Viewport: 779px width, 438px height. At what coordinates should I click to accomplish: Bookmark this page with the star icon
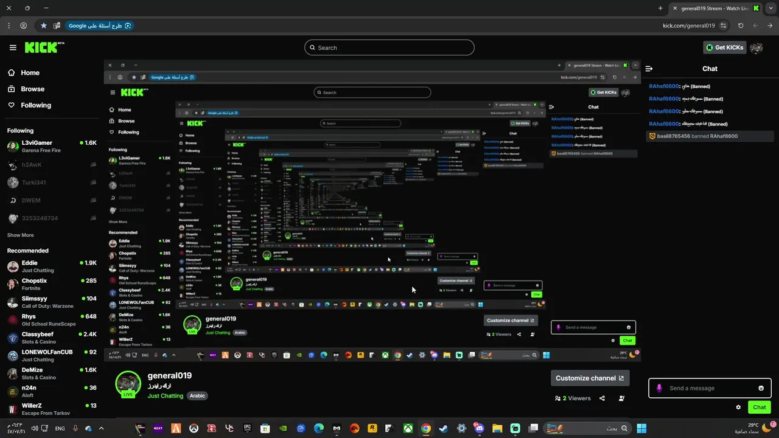pos(44,26)
